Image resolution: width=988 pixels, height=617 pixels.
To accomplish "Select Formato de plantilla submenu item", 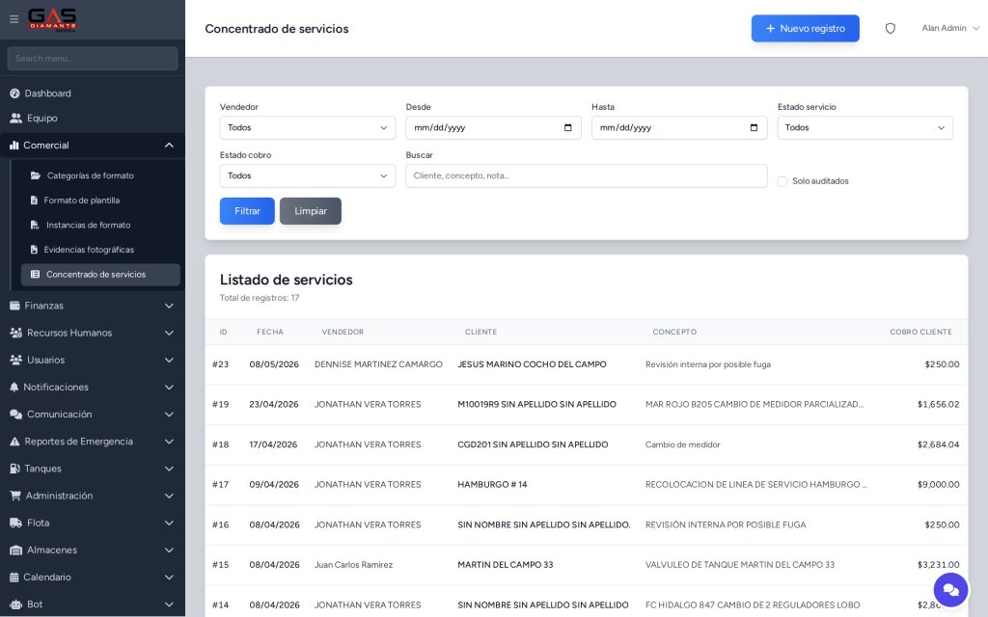I will click(x=100, y=201).
